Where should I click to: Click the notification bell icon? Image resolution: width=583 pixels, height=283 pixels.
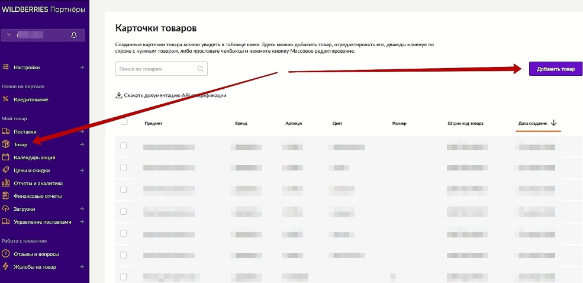[74, 36]
